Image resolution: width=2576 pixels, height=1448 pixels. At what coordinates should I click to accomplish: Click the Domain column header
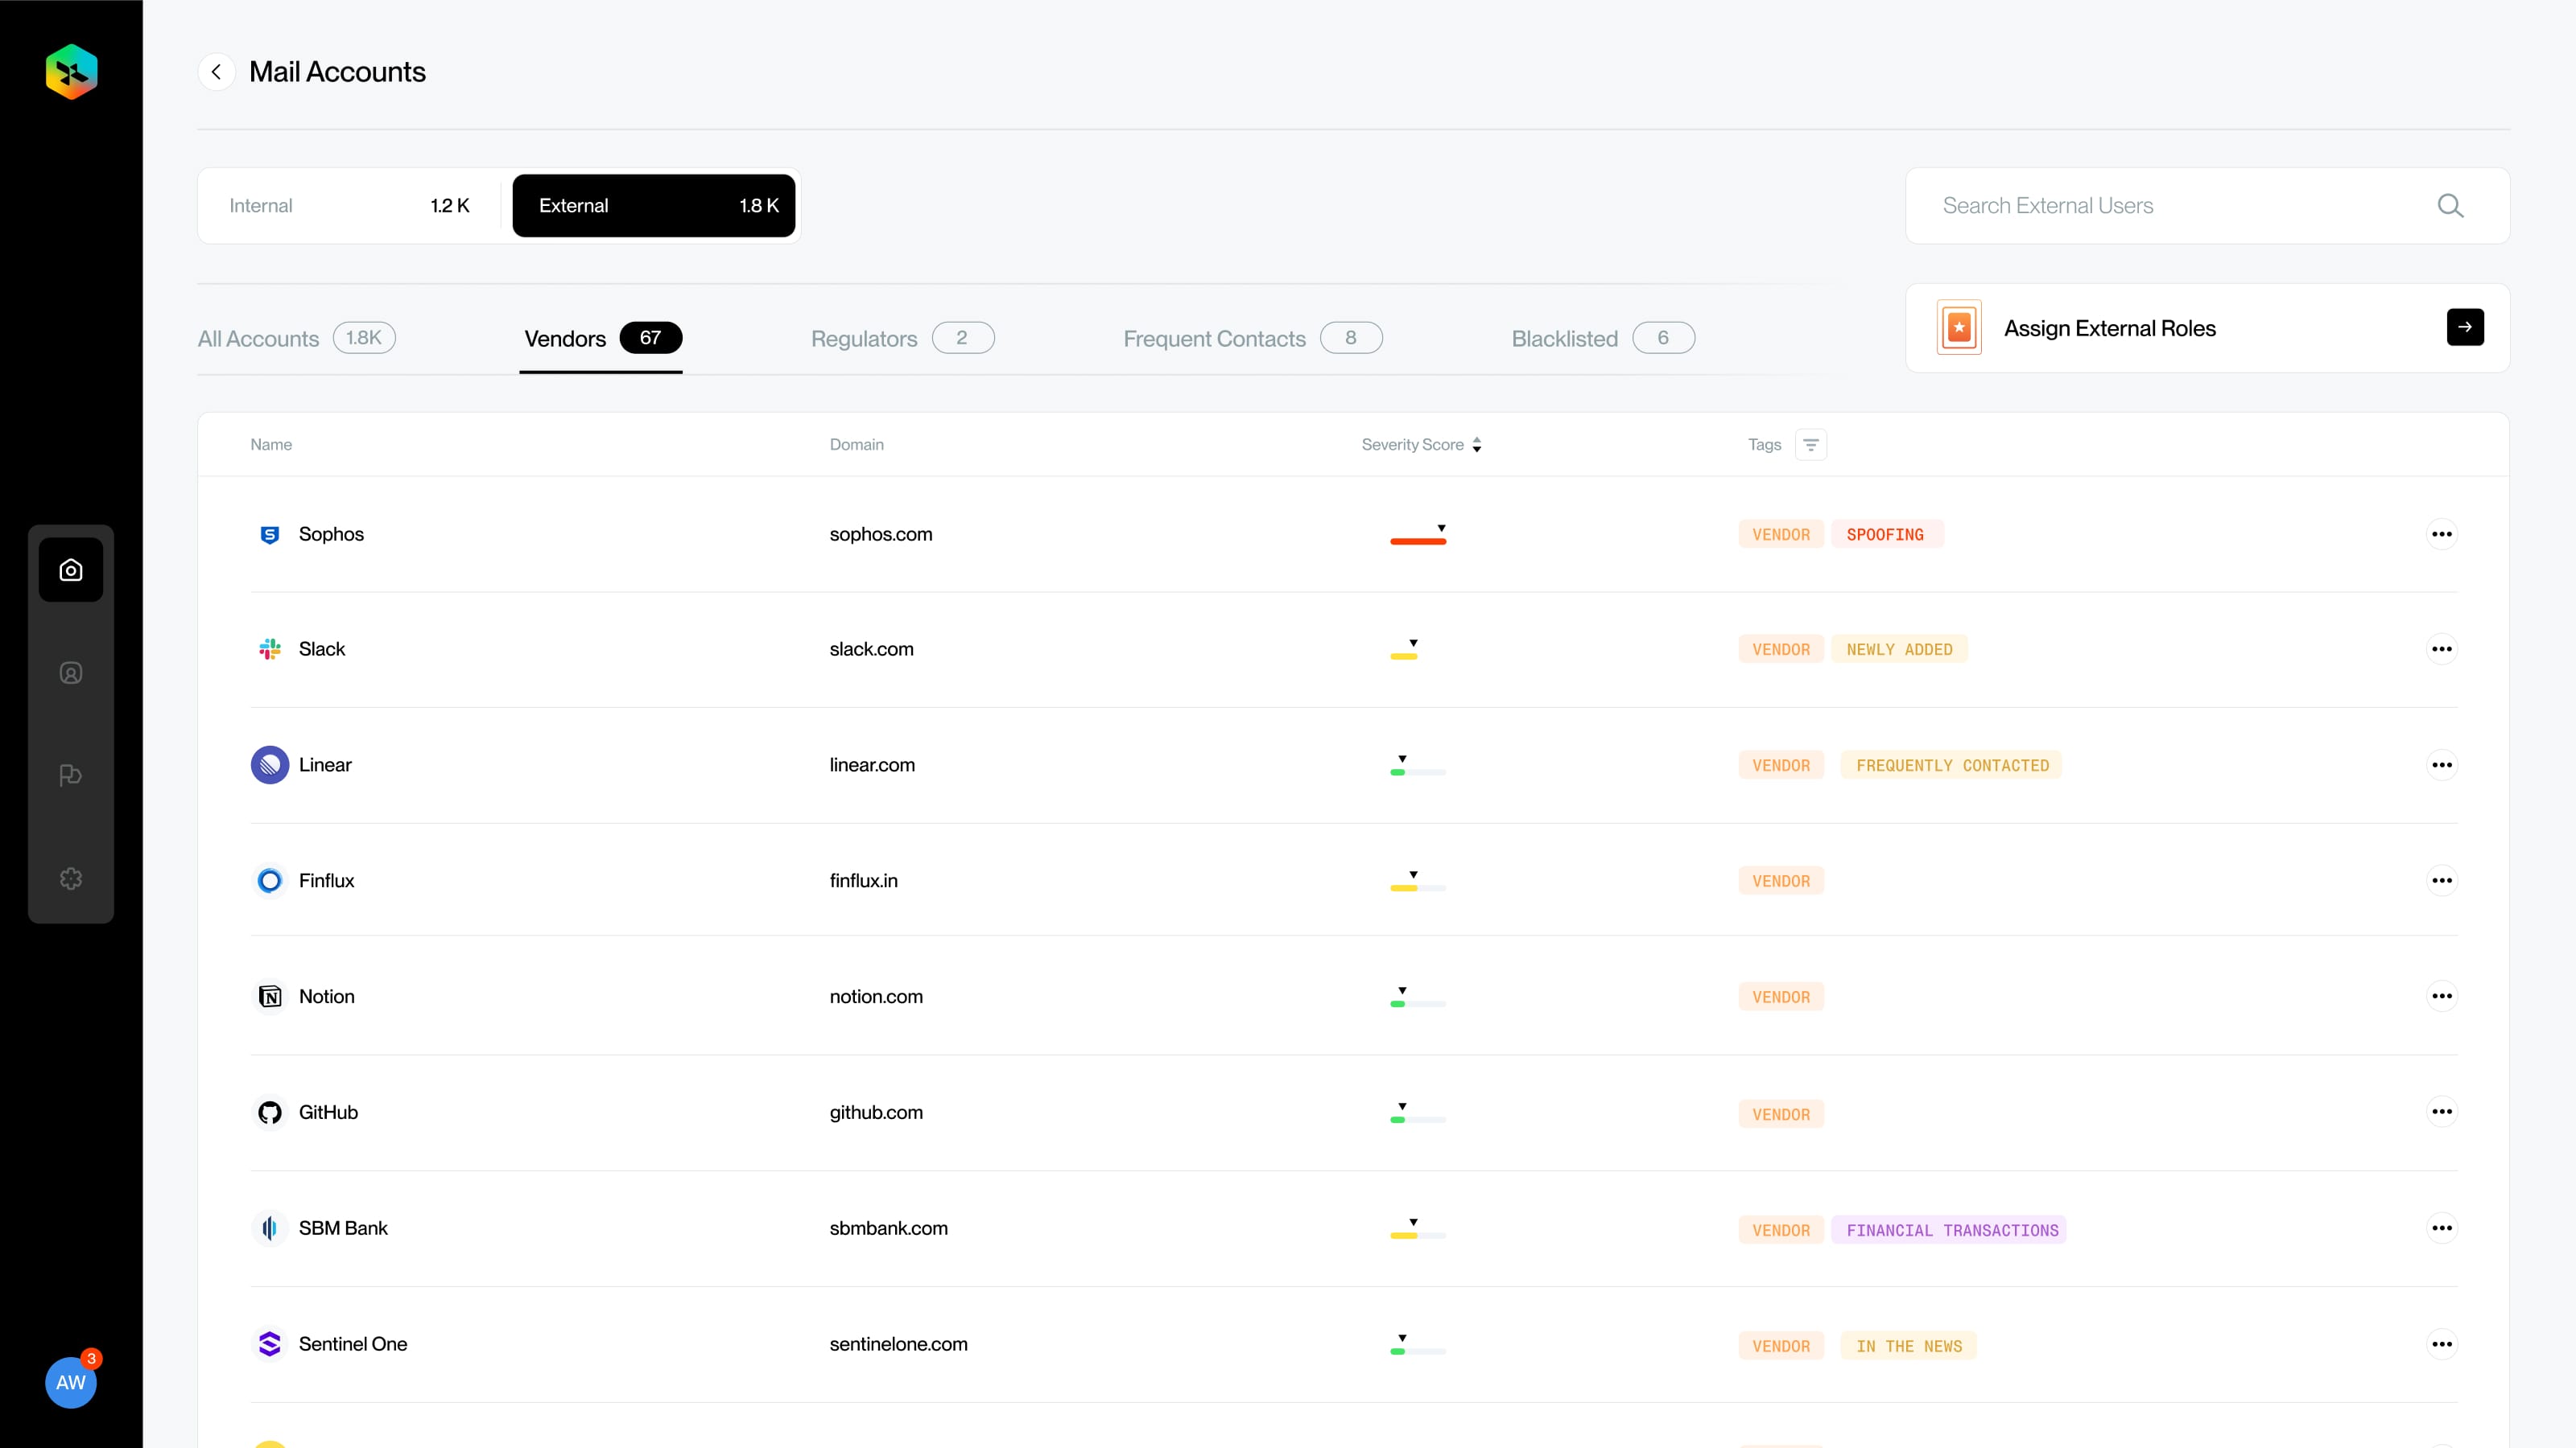coord(857,445)
